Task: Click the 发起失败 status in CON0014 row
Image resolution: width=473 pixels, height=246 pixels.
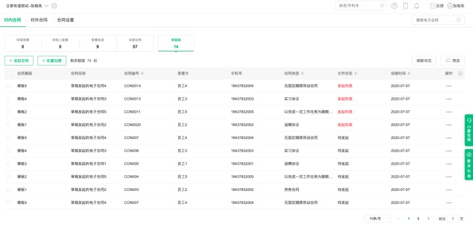Action: click(x=345, y=86)
